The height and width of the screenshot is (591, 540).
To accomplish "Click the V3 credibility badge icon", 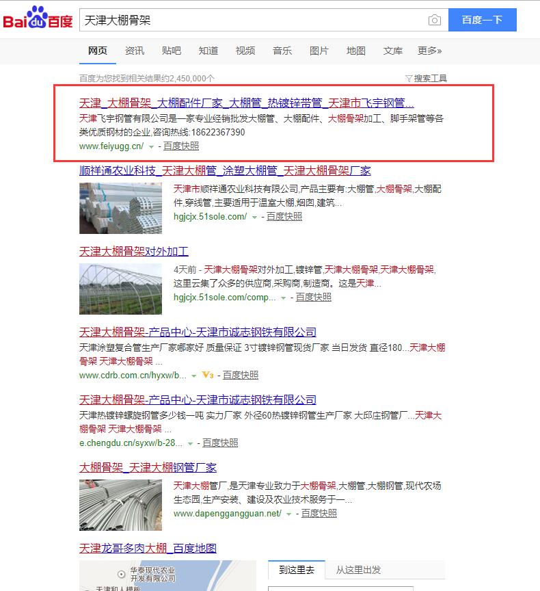I will pyautogui.click(x=208, y=375).
